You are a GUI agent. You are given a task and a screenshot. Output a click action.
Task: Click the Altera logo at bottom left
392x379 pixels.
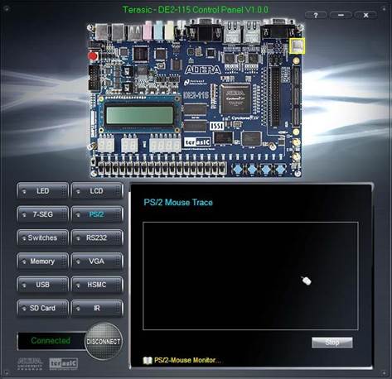coord(31,363)
